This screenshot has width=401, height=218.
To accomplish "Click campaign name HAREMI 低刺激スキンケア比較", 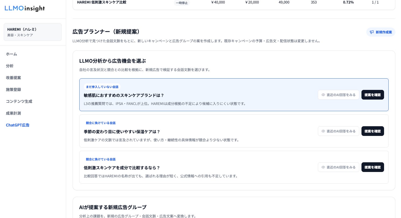I will [102, 2].
